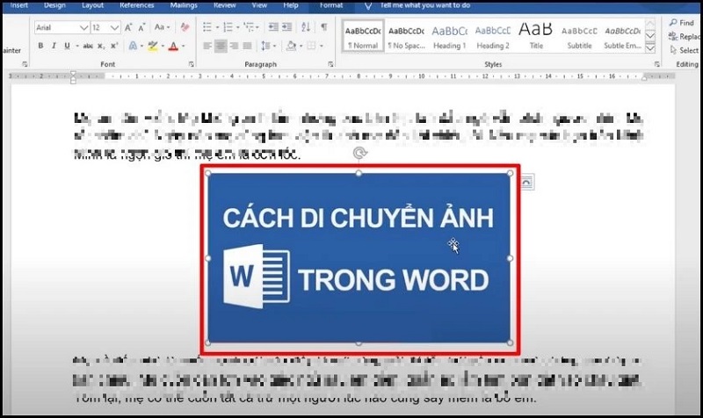Expand the borders dropdown arrow
703x418 pixels.
pyautogui.click(x=322, y=46)
